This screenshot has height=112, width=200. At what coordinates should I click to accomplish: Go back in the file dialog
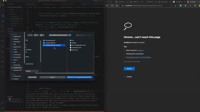[29, 35]
